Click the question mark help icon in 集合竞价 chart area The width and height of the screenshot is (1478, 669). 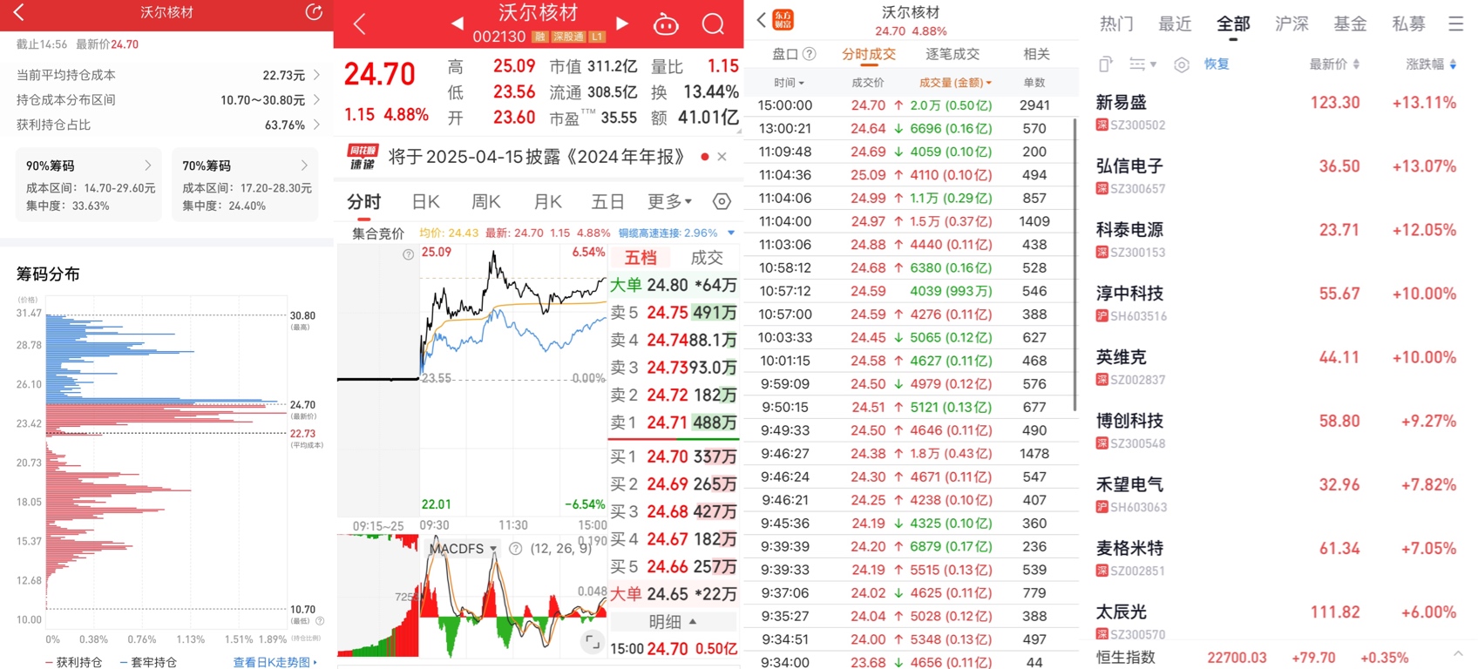pyautogui.click(x=408, y=254)
